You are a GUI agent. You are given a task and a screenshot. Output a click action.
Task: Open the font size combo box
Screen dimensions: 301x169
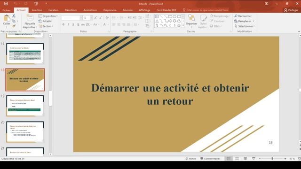click(88, 18)
